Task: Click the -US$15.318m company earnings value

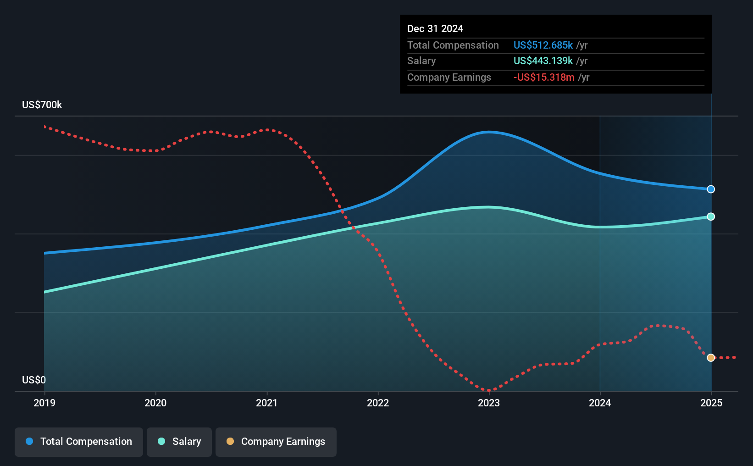Action: (544, 78)
